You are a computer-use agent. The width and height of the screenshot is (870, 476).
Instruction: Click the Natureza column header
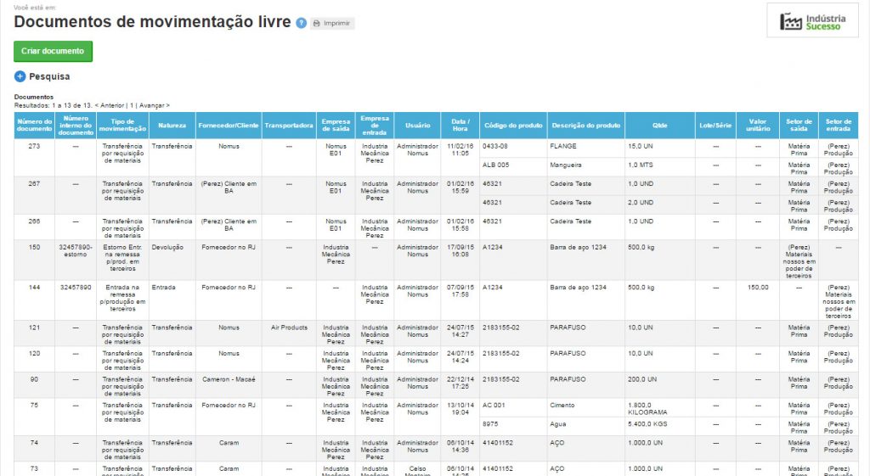pyautogui.click(x=172, y=125)
